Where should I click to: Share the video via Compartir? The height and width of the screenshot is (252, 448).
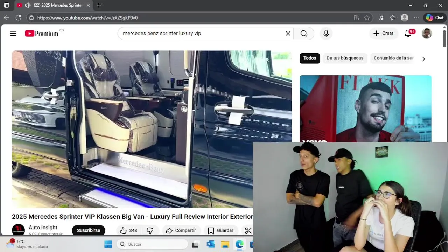point(181,230)
